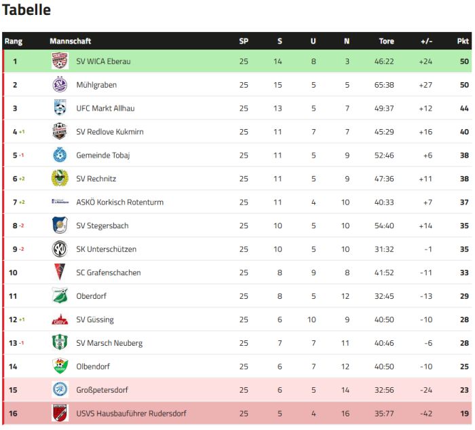Click the SC Grafenschachen logo
The image size is (475, 430).
point(60,272)
